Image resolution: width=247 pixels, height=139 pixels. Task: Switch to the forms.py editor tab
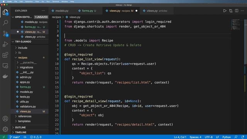[x=89, y=11]
